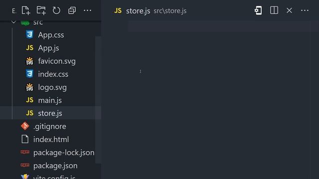Click the CSS icon beside App.css
The height and width of the screenshot is (179, 319).
tap(29, 34)
